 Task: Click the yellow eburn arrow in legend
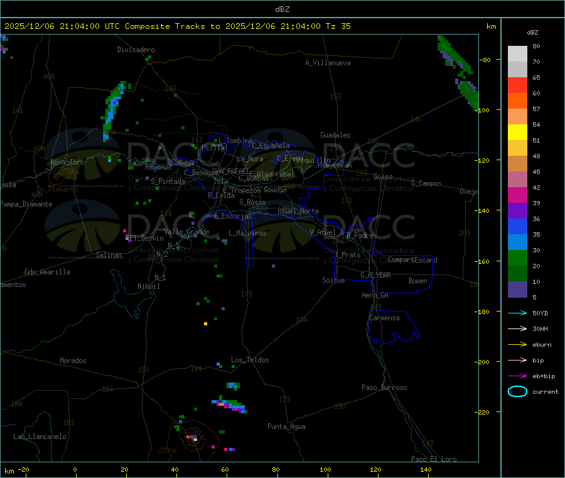pyautogui.click(x=517, y=345)
